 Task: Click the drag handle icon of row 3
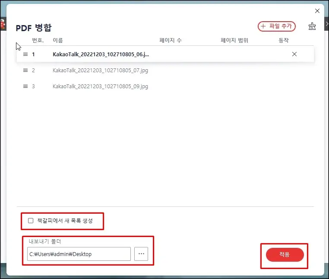(x=25, y=87)
